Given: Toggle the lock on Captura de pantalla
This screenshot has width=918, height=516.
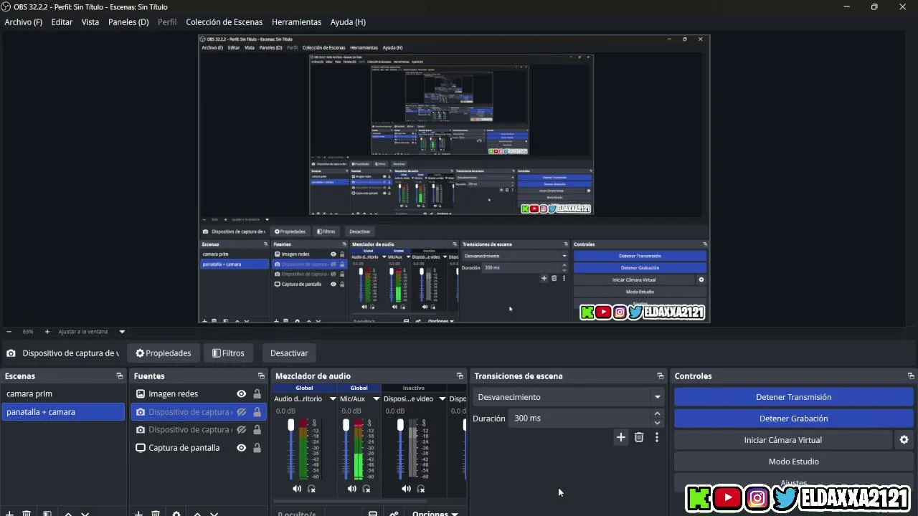Looking at the screenshot, I should pyautogui.click(x=257, y=448).
